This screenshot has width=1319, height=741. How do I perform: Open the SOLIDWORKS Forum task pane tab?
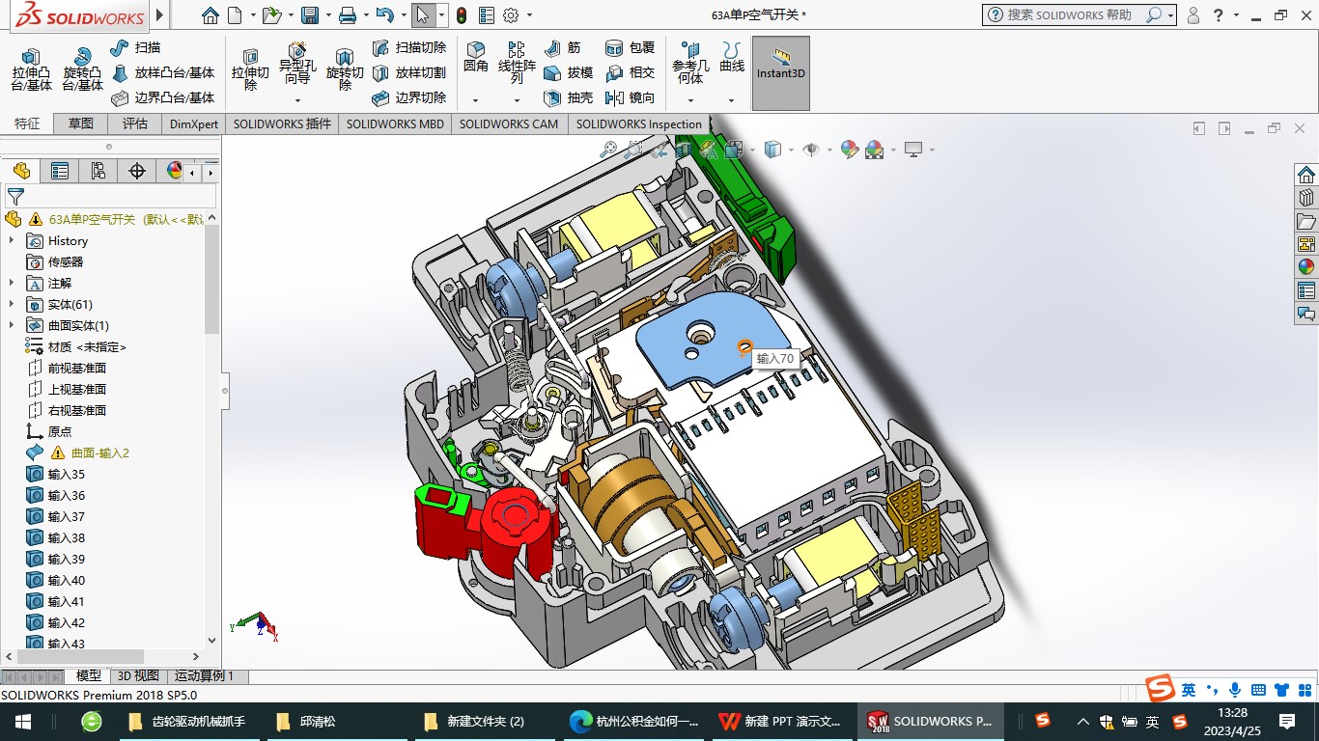(x=1306, y=313)
